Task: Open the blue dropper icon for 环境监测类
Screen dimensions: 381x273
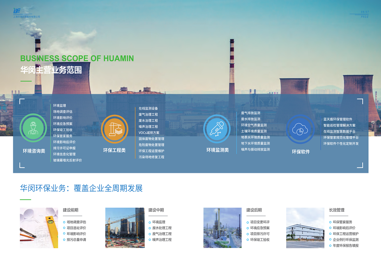Action: pyautogui.click(x=217, y=129)
